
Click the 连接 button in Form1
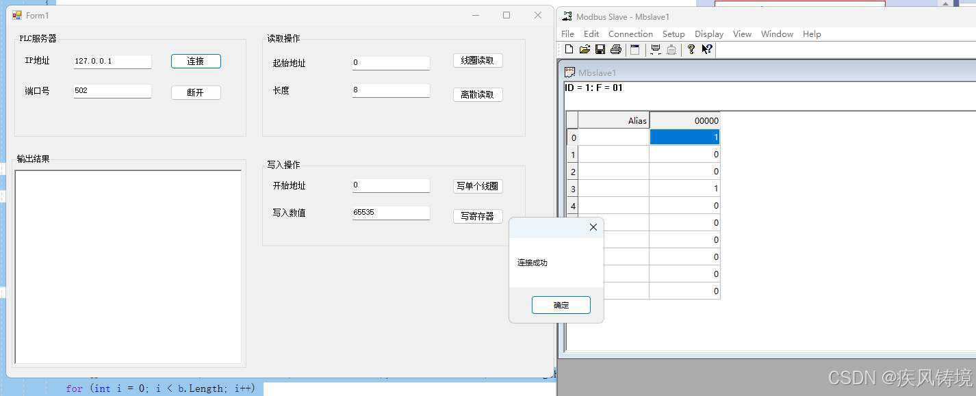click(x=196, y=61)
